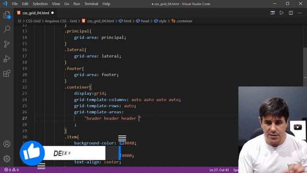The image size is (307, 173).
Task: Click grid-area: lateral; line
Action: click(x=97, y=56)
